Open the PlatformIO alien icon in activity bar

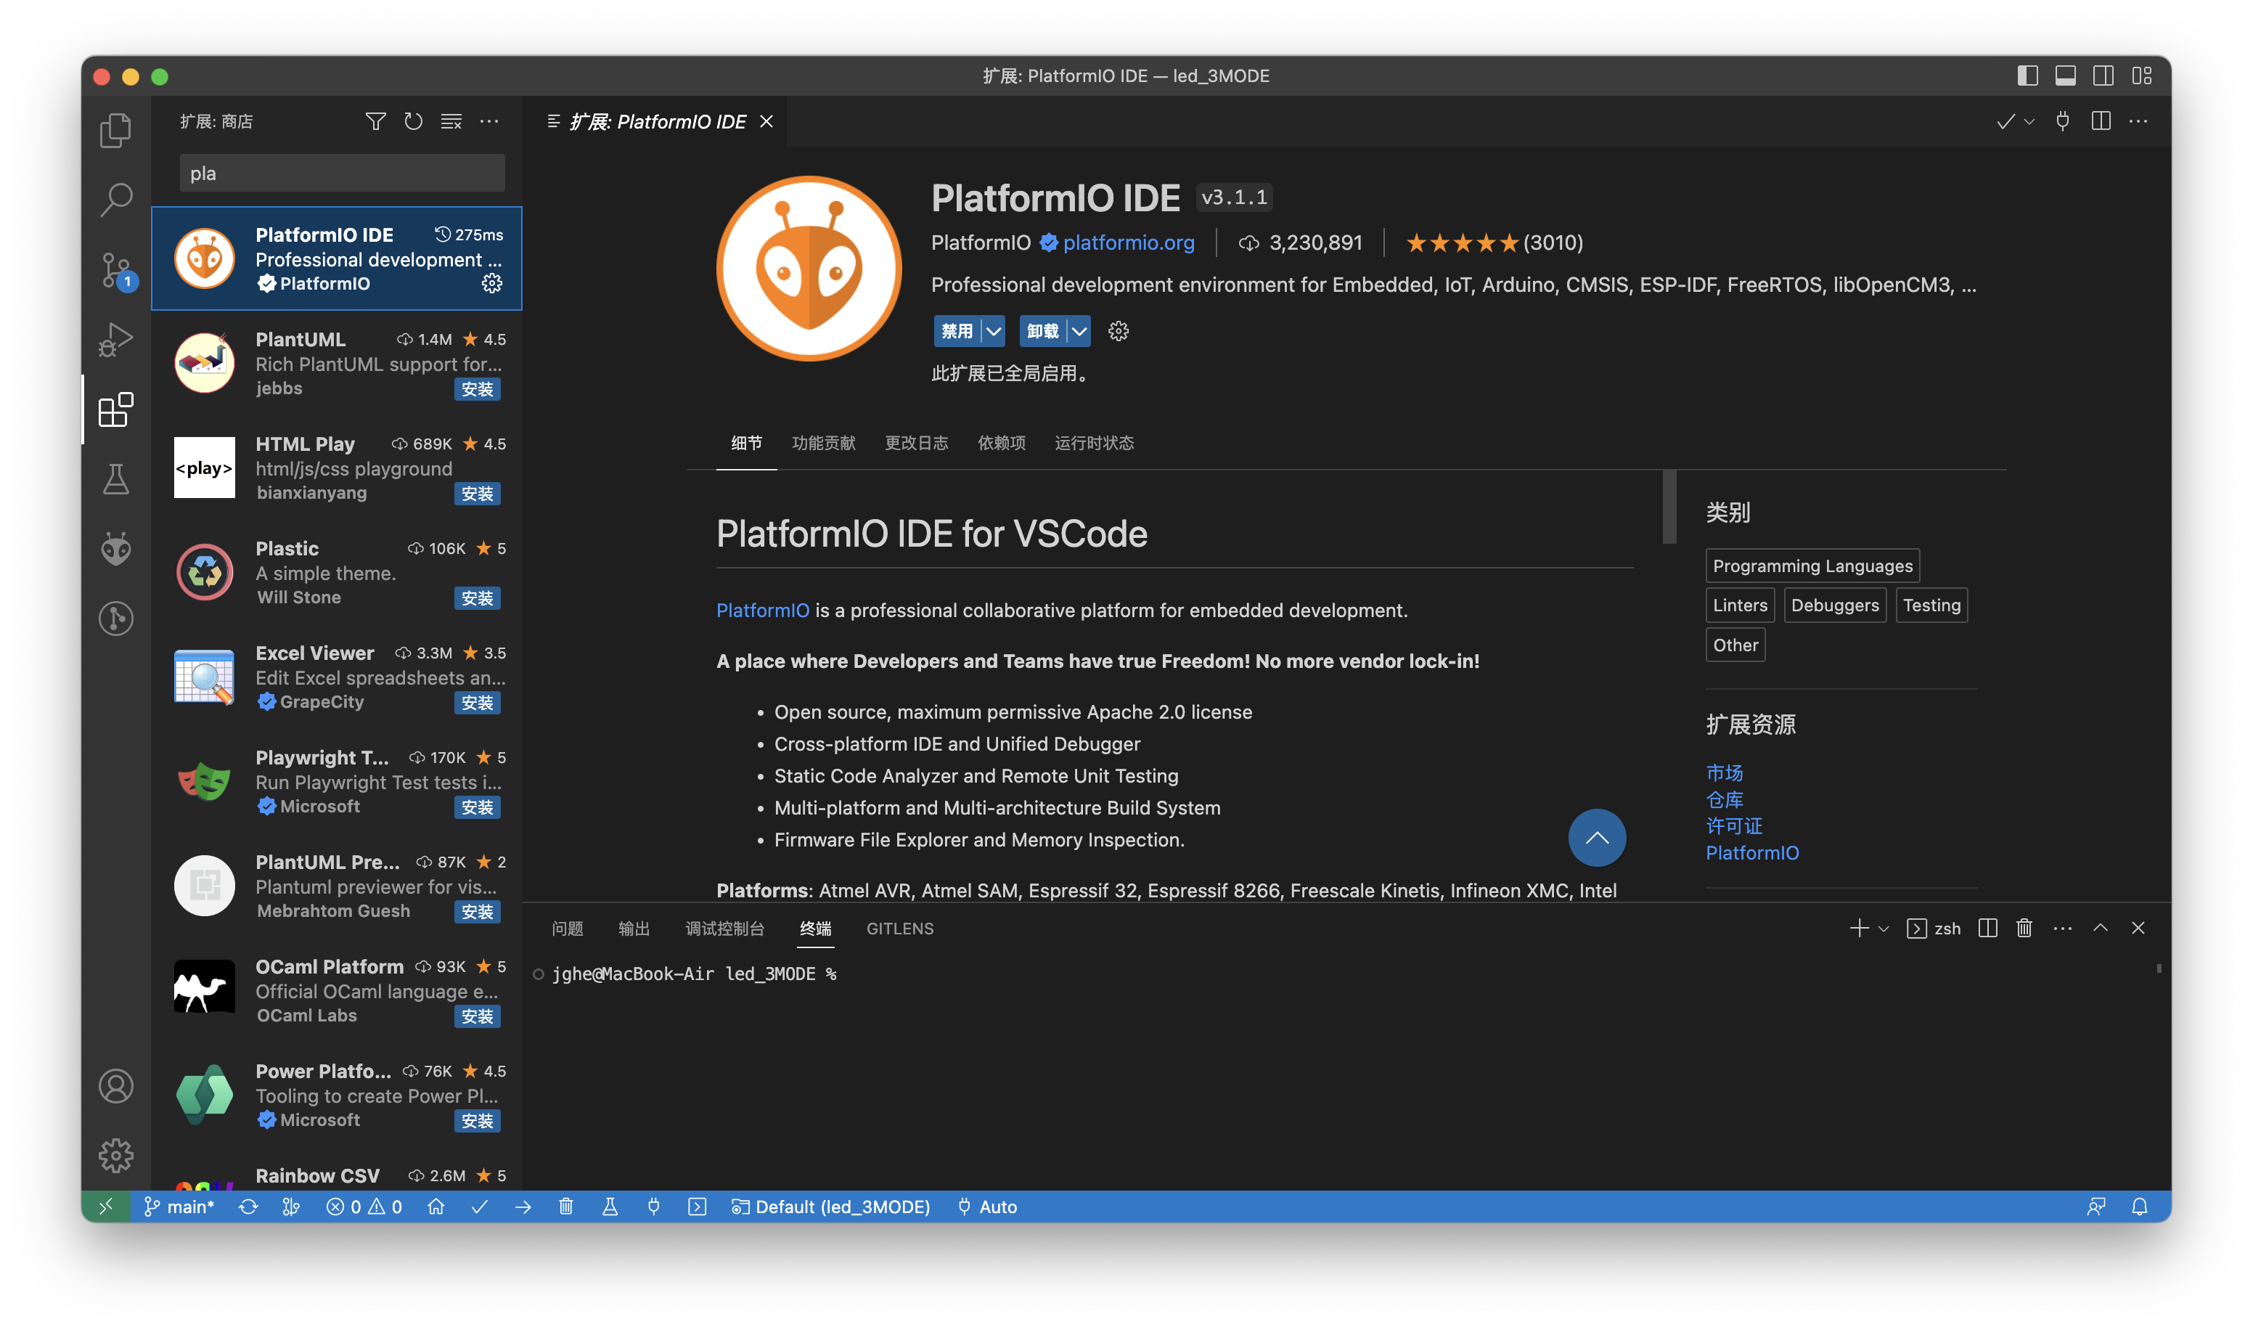click(x=115, y=549)
